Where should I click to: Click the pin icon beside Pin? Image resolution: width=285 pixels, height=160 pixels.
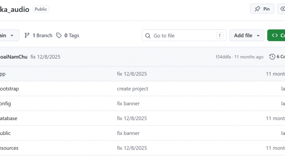[x=257, y=9]
